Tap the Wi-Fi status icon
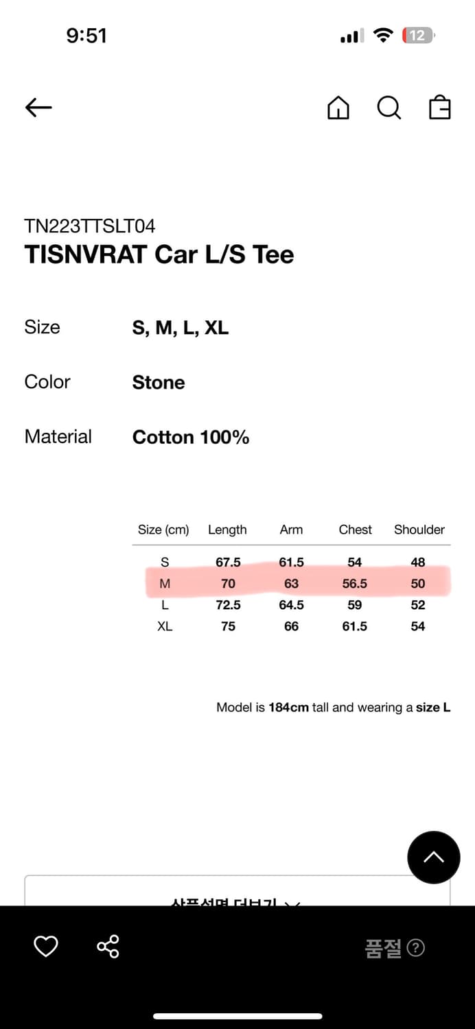Image resolution: width=475 pixels, height=1029 pixels. click(x=383, y=36)
